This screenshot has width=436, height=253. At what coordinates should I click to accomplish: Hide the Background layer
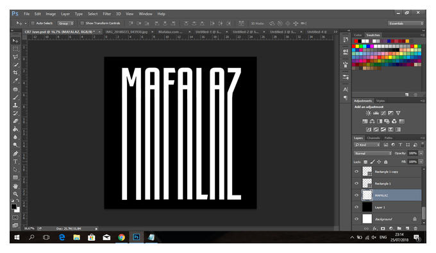(356, 219)
